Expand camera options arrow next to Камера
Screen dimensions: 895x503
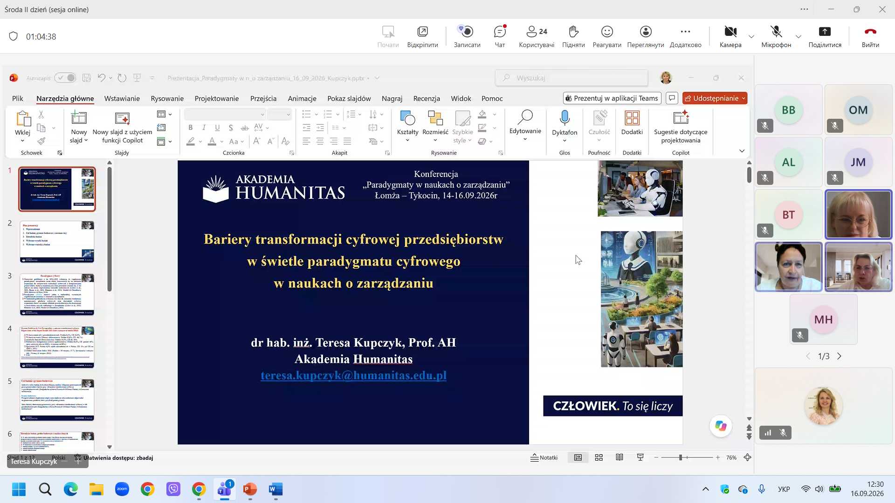coord(751,36)
